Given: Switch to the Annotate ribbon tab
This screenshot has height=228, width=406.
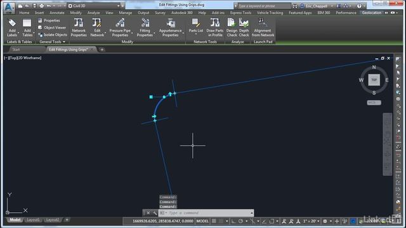Looking at the screenshot, I should click(57, 13).
